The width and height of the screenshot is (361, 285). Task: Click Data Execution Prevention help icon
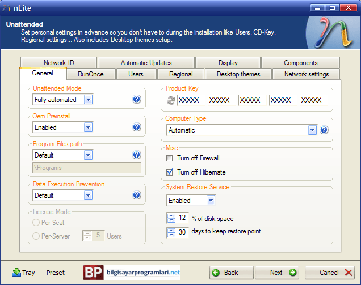pyautogui.click(x=137, y=195)
